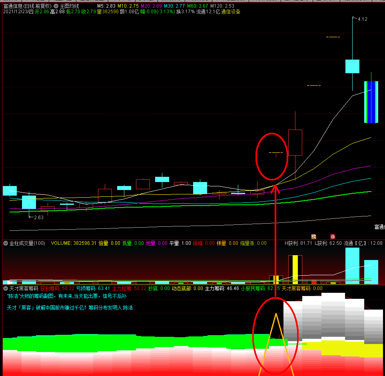Viewport: 385px width, 376px height.
Task: Click the 2.63 low price marker
Action: point(38,217)
